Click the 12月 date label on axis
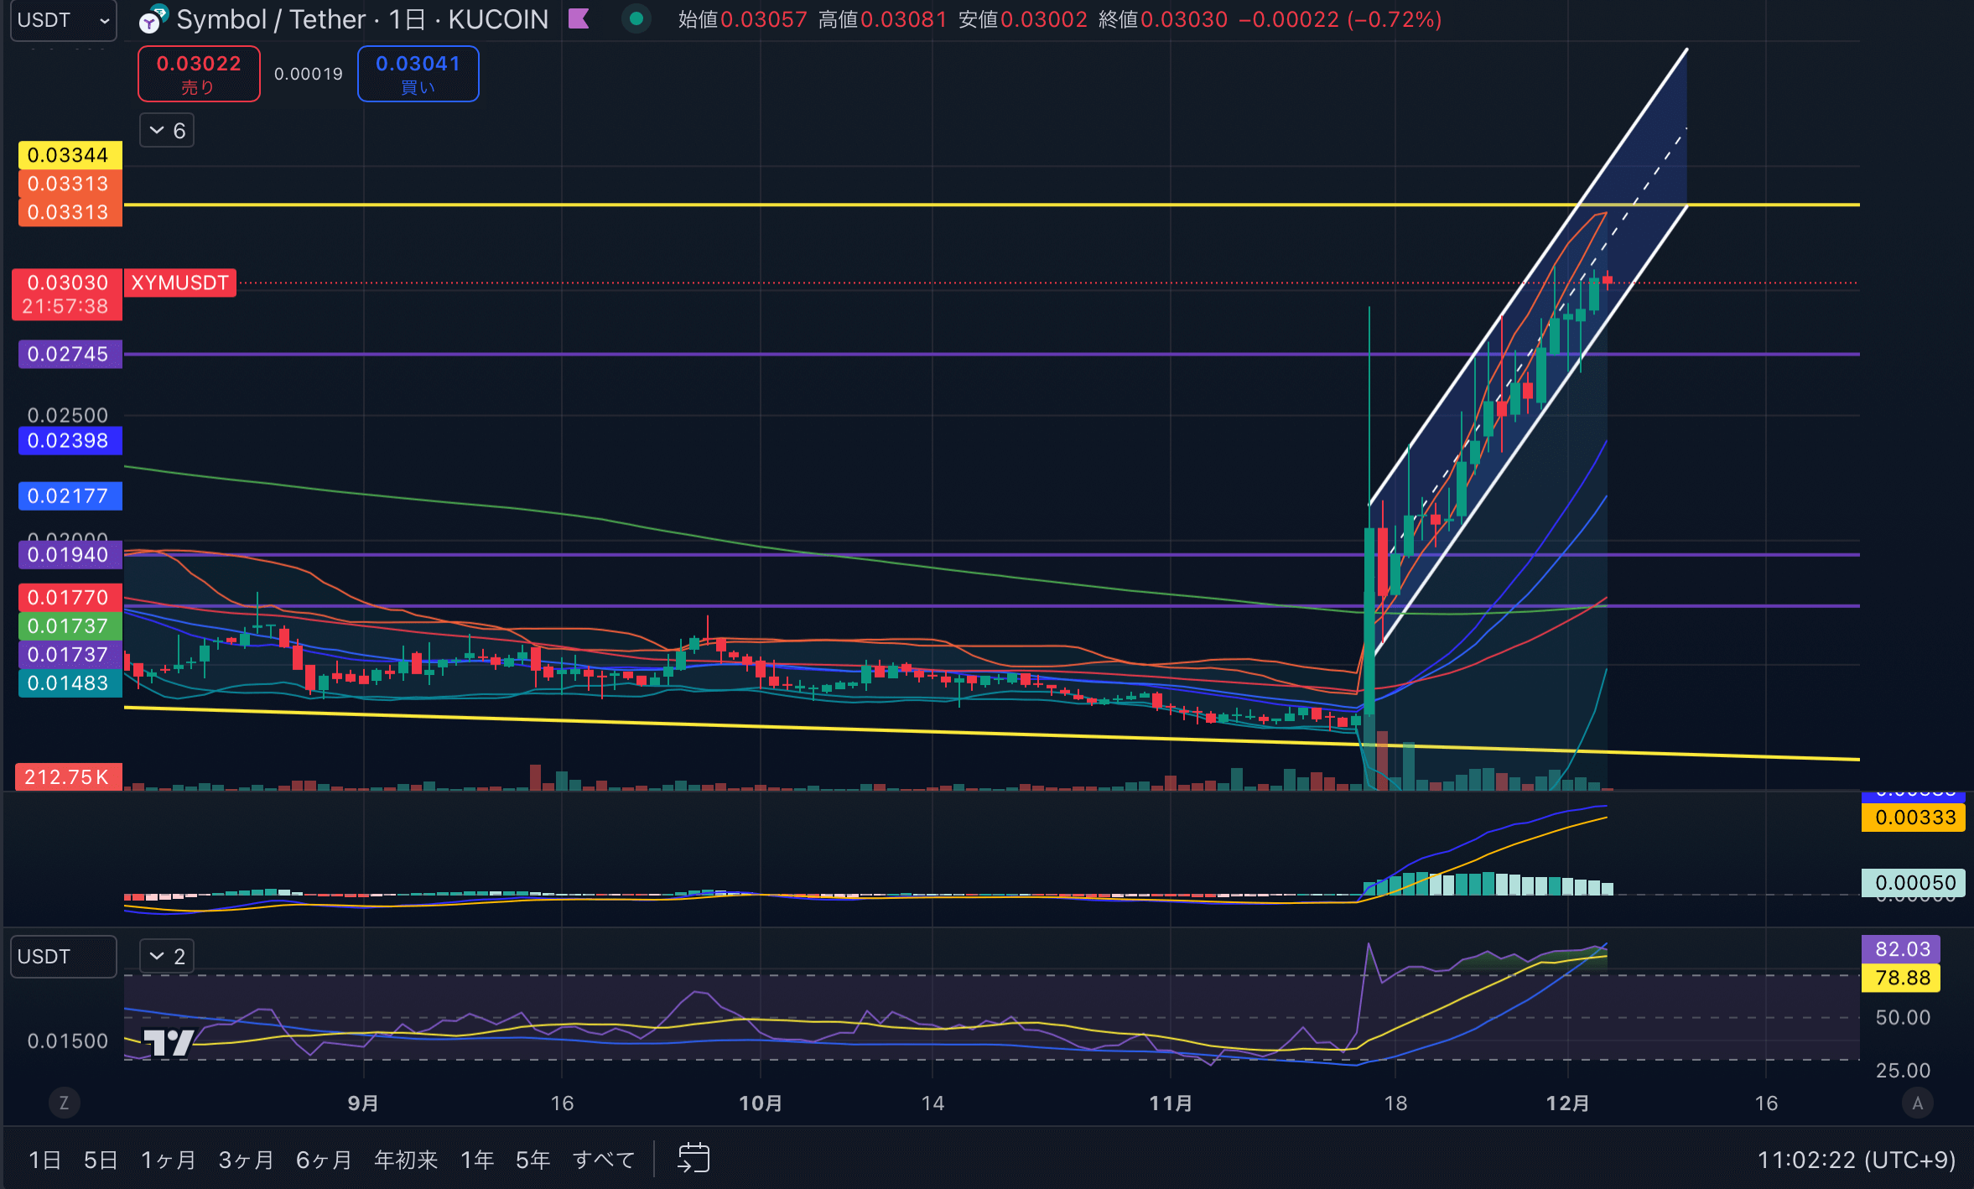This screenshot has width=1974, height=1189. point(1567,1103)
